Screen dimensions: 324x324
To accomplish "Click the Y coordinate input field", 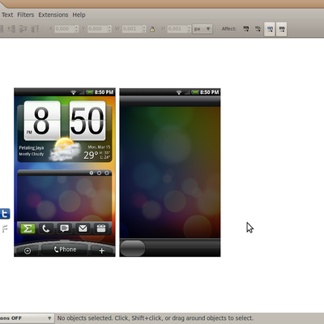I will (97, 29).
